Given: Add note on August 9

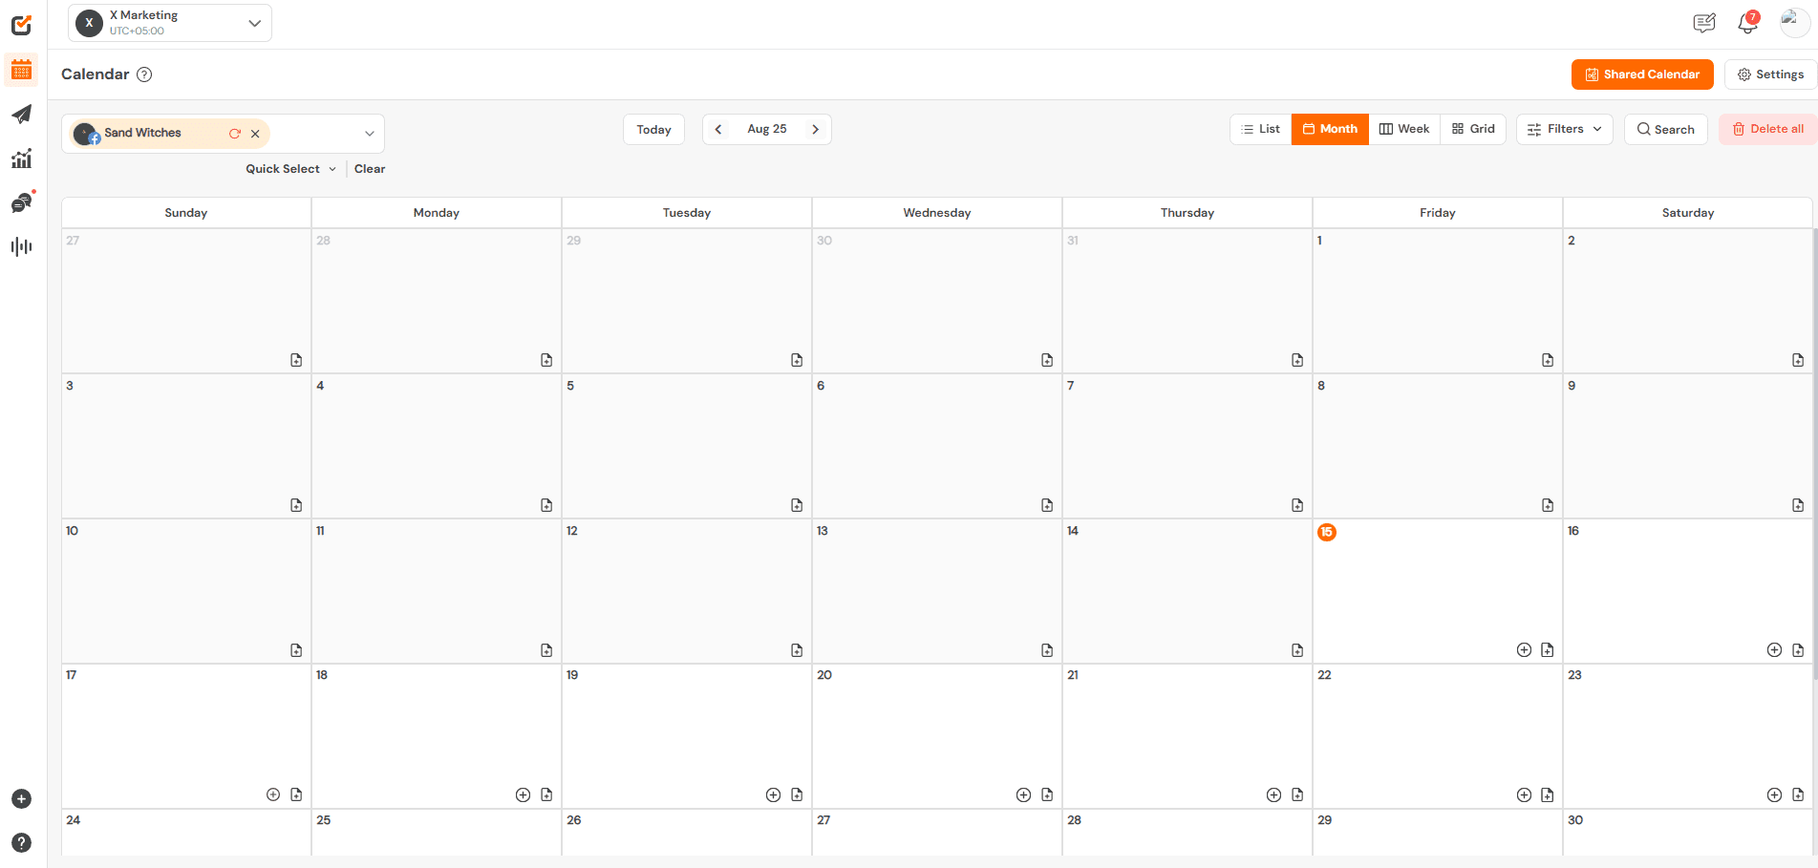Looking at the screenshot, I should [x=1798, y=505].
